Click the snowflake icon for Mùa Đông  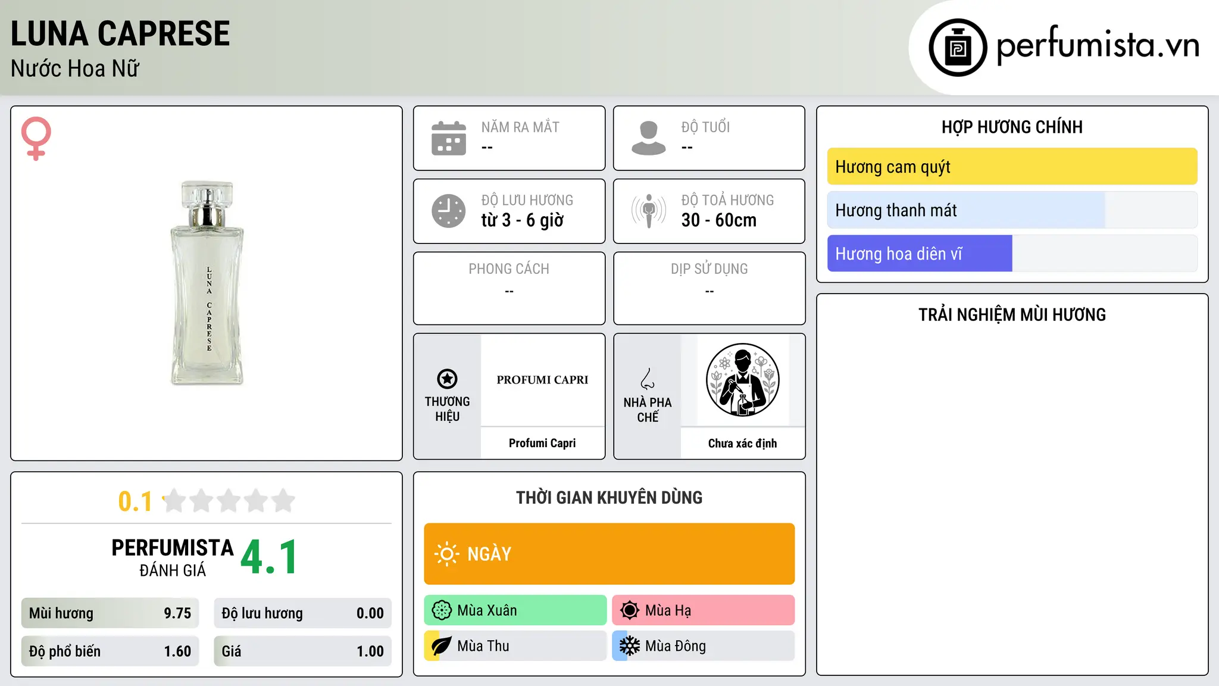tap(629, 646)
